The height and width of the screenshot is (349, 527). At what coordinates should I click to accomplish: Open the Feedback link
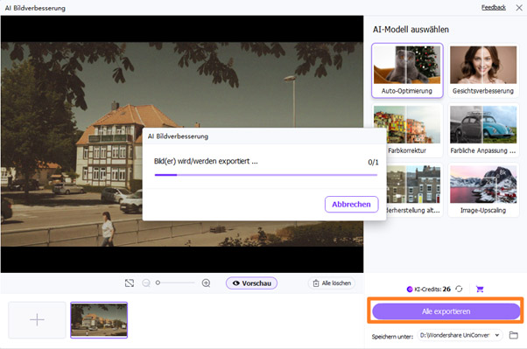(494, 7)
